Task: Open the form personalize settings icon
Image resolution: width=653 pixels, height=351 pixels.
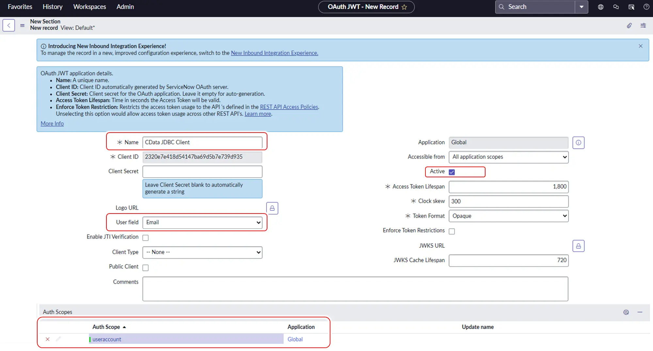Action: 643,25
